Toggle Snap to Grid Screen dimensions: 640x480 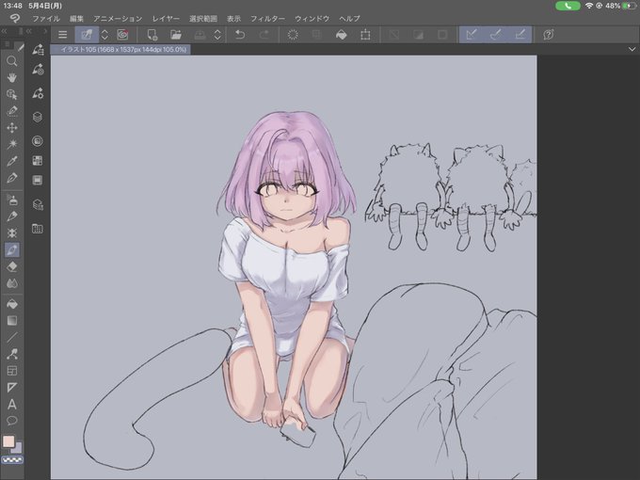point(520,35)
